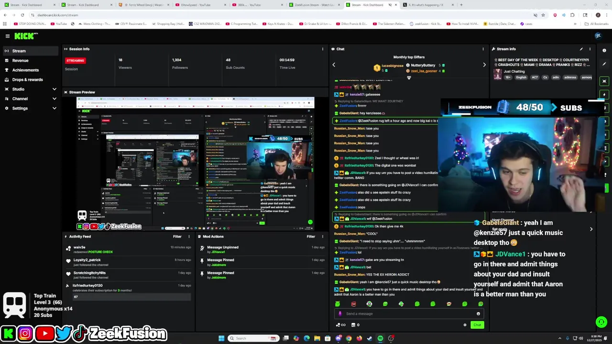Open chat settings gear icon
Image resolution: width=612 pixels, height=344 pixels.
click(x=465, y=325)
